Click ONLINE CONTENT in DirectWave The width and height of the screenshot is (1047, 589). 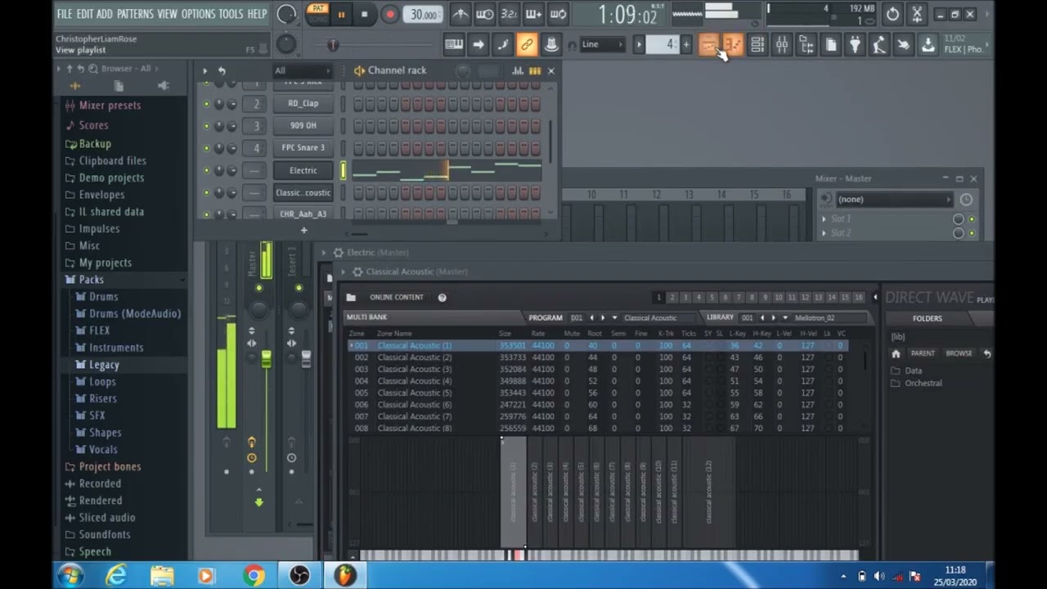pyautogui.click(x=396, y=298)
